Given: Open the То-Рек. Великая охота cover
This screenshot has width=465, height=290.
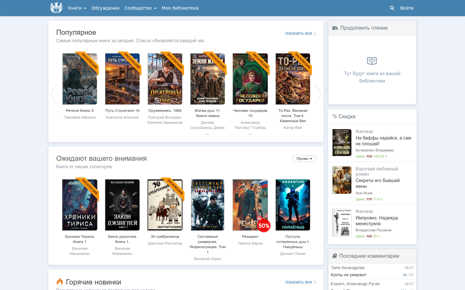Looking at the screenshot, I should 293,79.
